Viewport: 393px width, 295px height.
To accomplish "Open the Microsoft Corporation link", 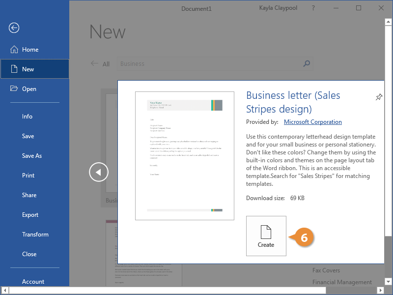I will [x=312, y=122].
